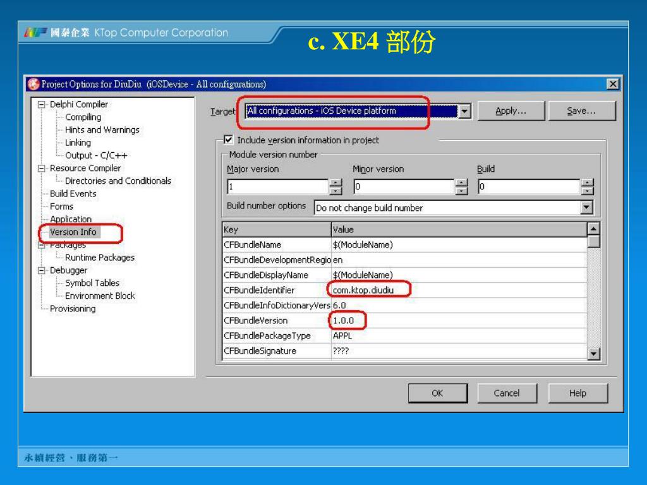Decrease Major version with down arrow

coord(336,191)
